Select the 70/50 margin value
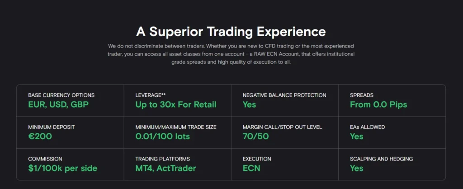 click(257, 136)
